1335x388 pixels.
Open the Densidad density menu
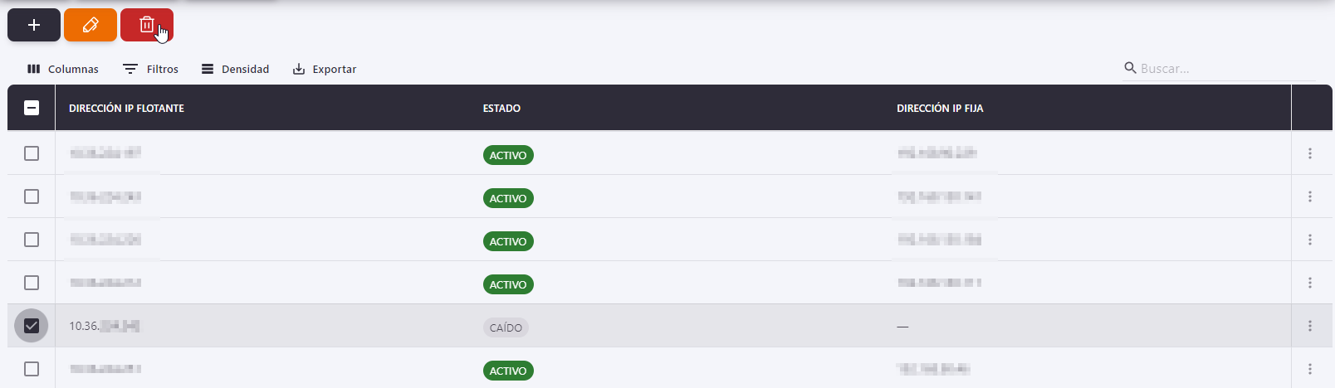click(x=236, y=69)
